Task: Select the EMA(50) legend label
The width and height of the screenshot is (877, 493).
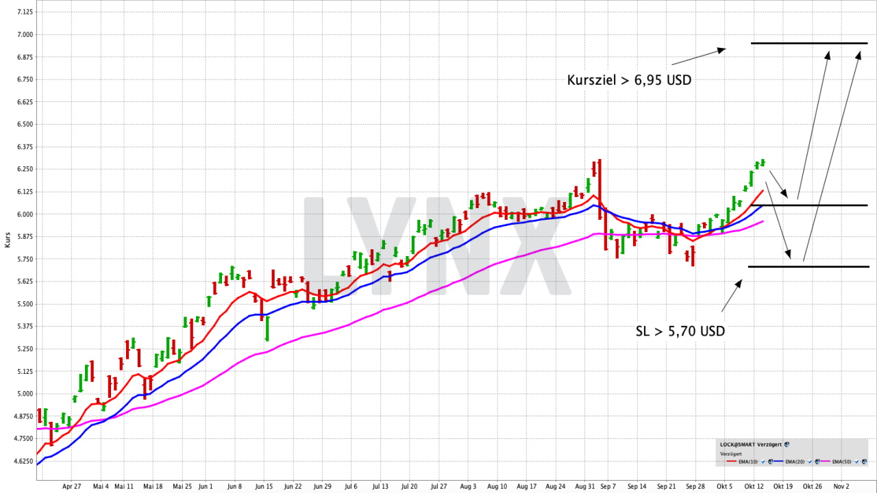Action: point(842,462)
